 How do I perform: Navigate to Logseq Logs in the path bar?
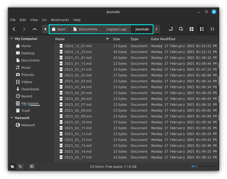[x=116, y=29]
